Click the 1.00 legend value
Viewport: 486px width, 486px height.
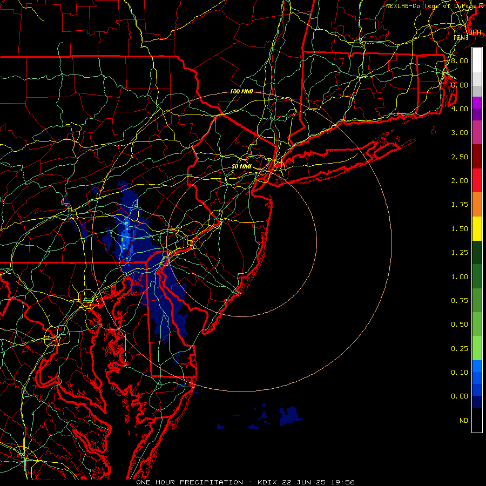click(460, 277)
